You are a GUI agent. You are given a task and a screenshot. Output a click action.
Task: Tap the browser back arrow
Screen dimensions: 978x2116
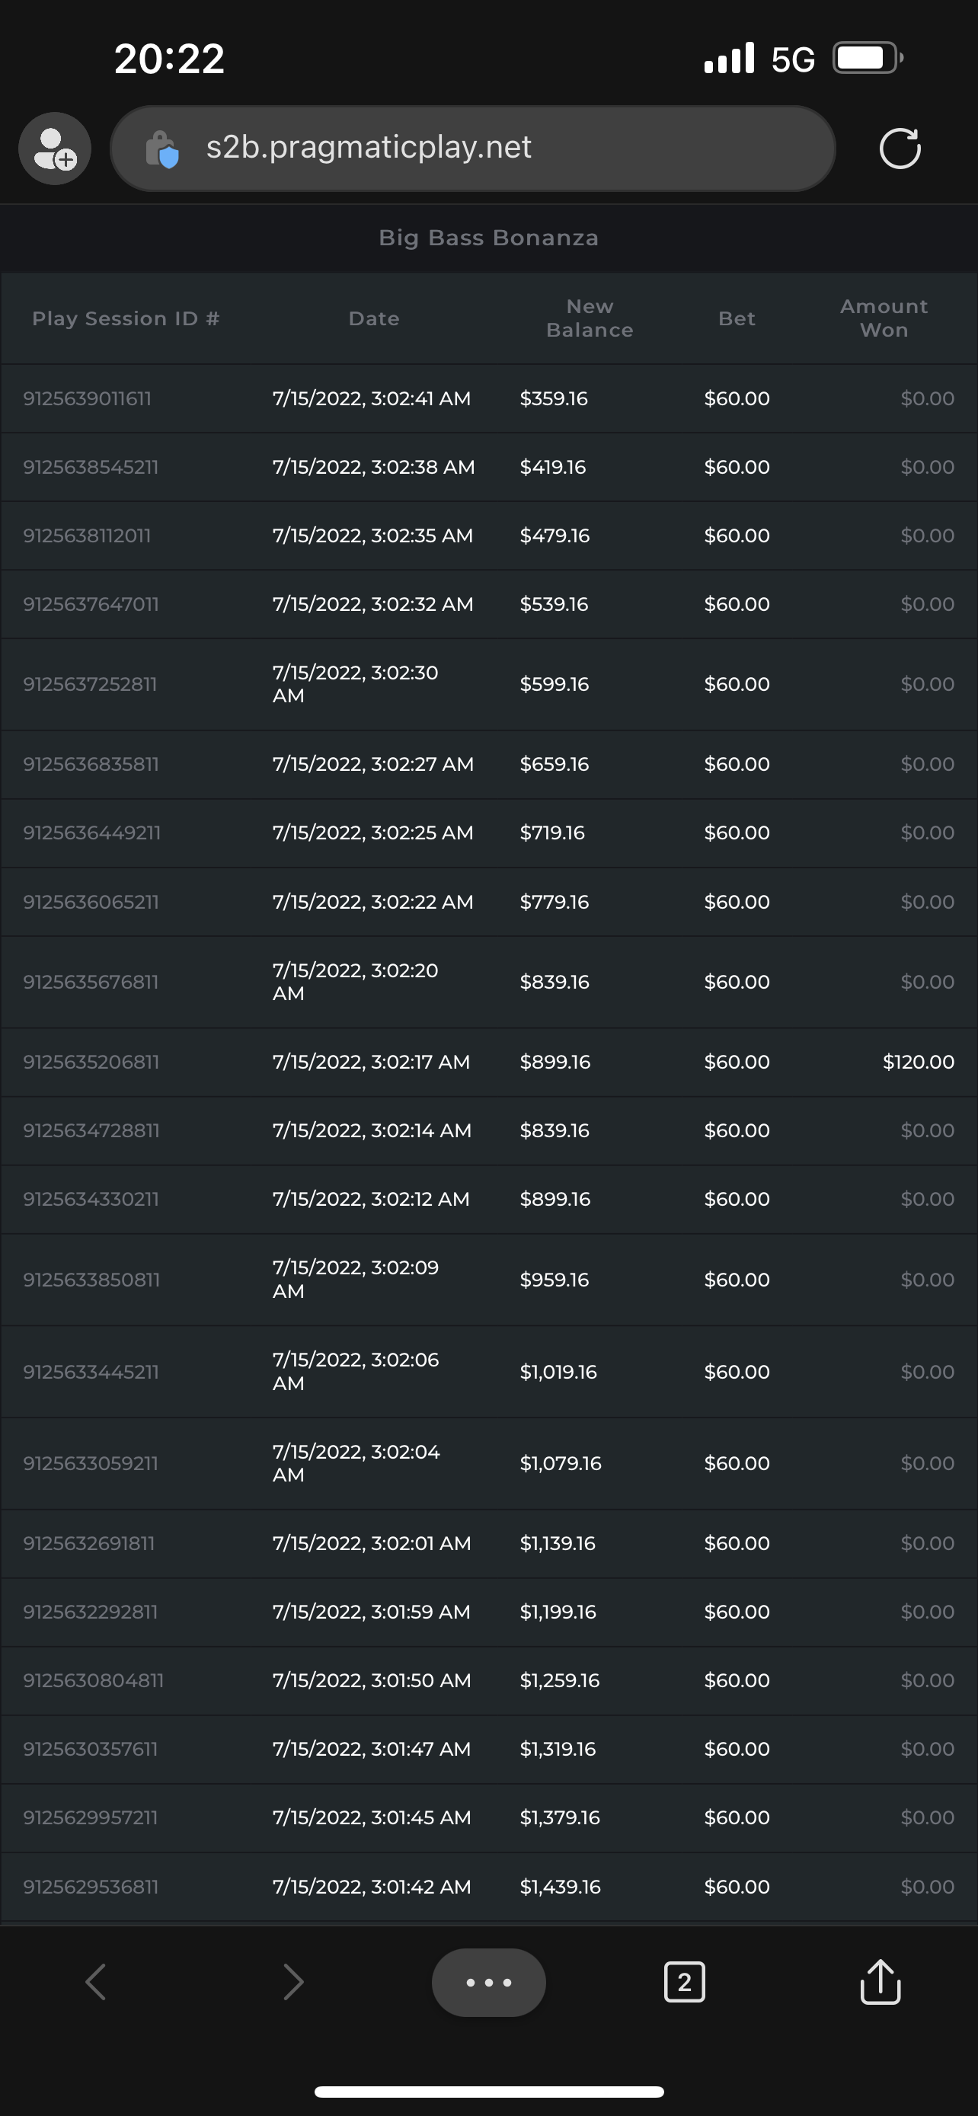[96, 1981]
